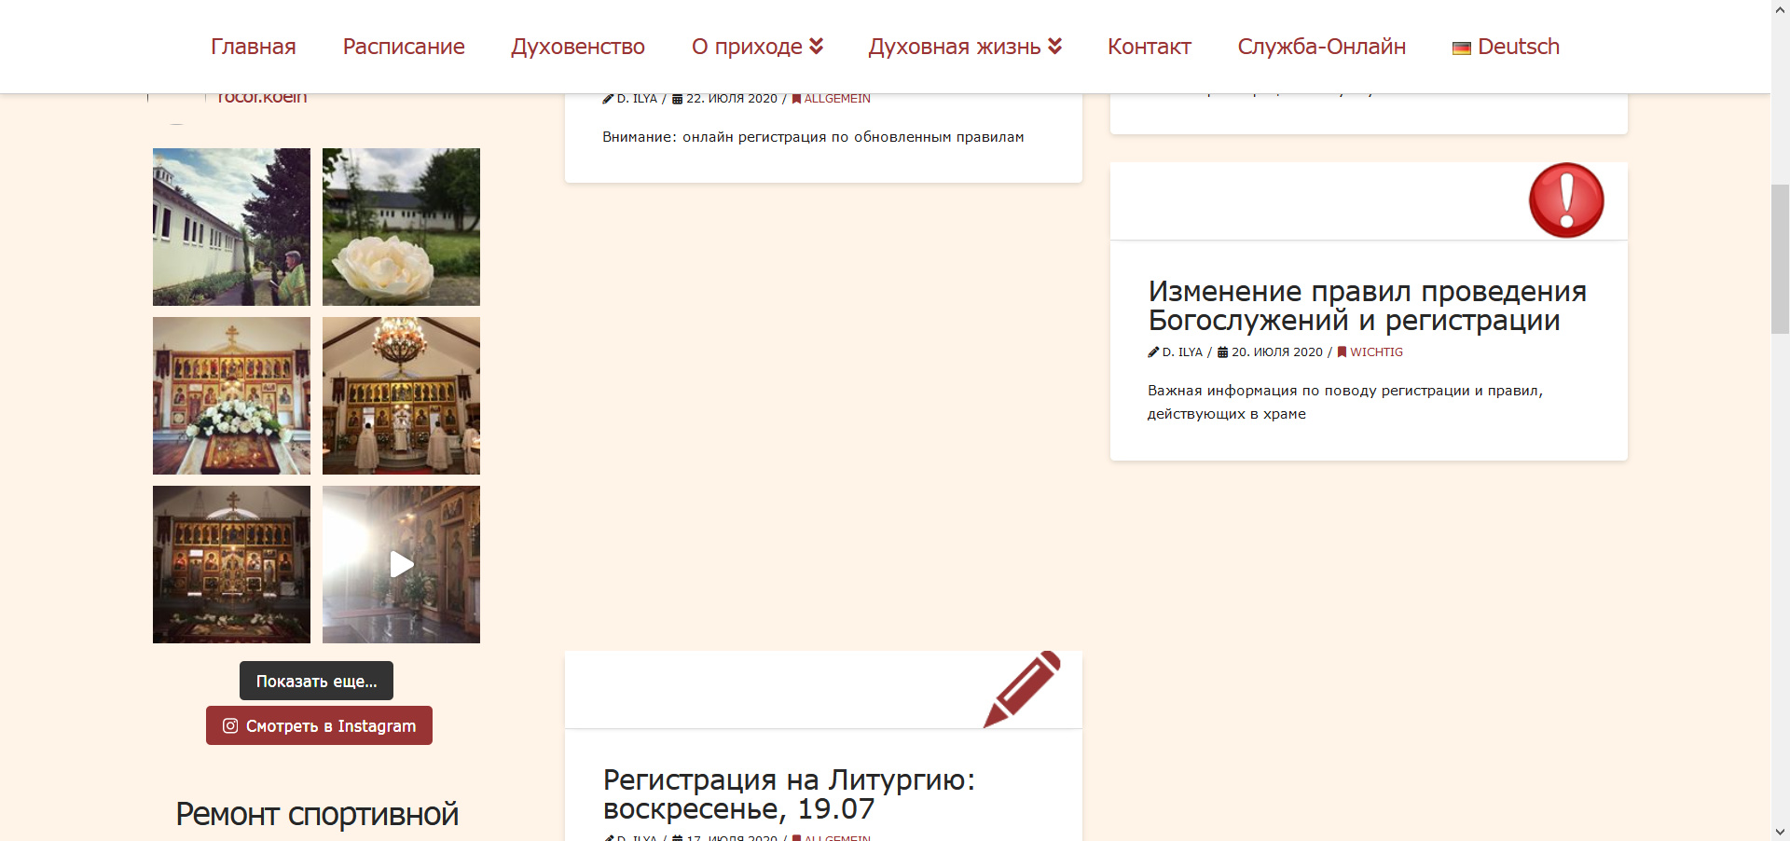Open the Контакт page
The width and height of the screenshot is (1790, 841).
(x=1150, y=47)
